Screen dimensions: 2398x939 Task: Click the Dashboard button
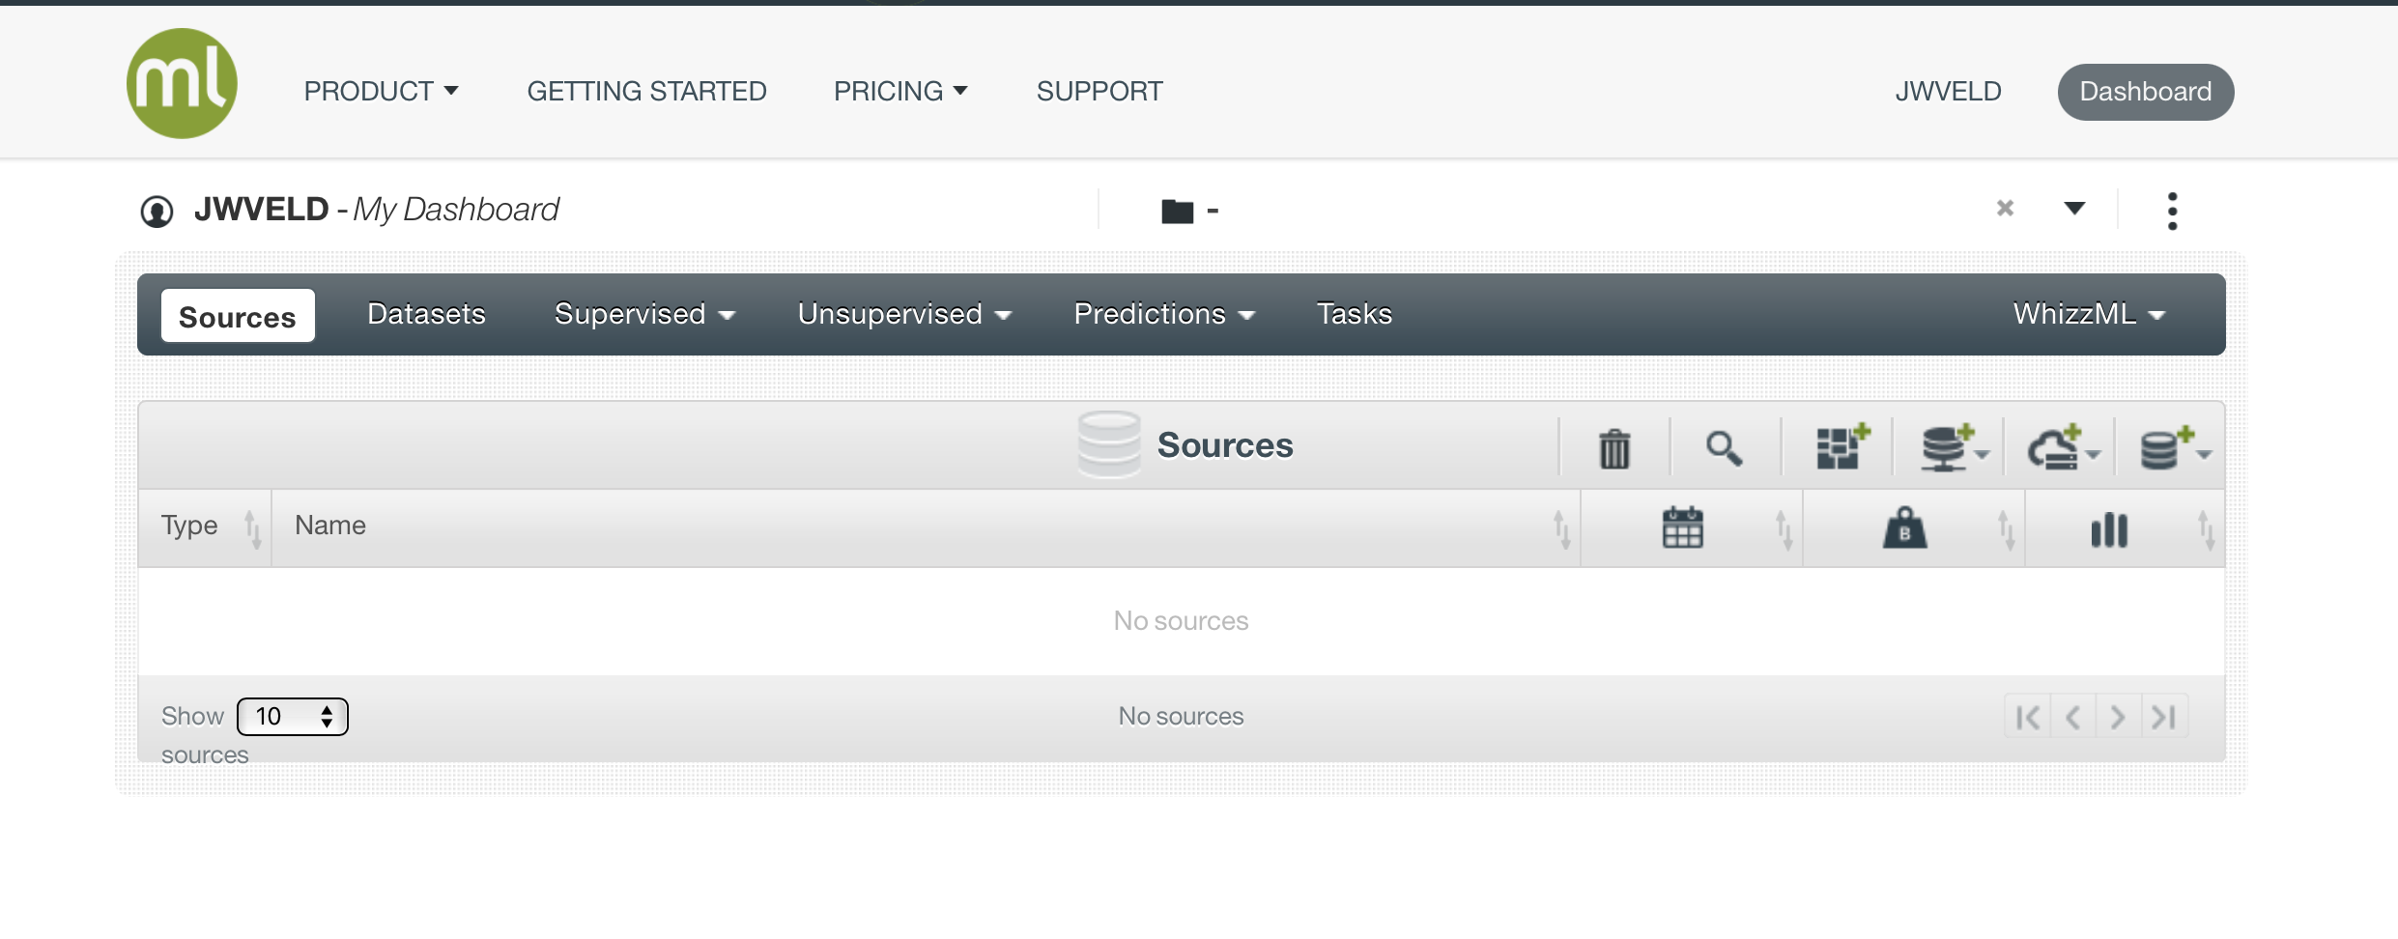point(2146,92)
